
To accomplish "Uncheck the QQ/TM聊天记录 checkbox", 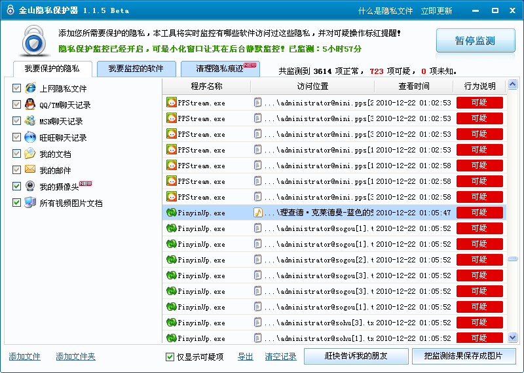I will click(x=16, y=105).
